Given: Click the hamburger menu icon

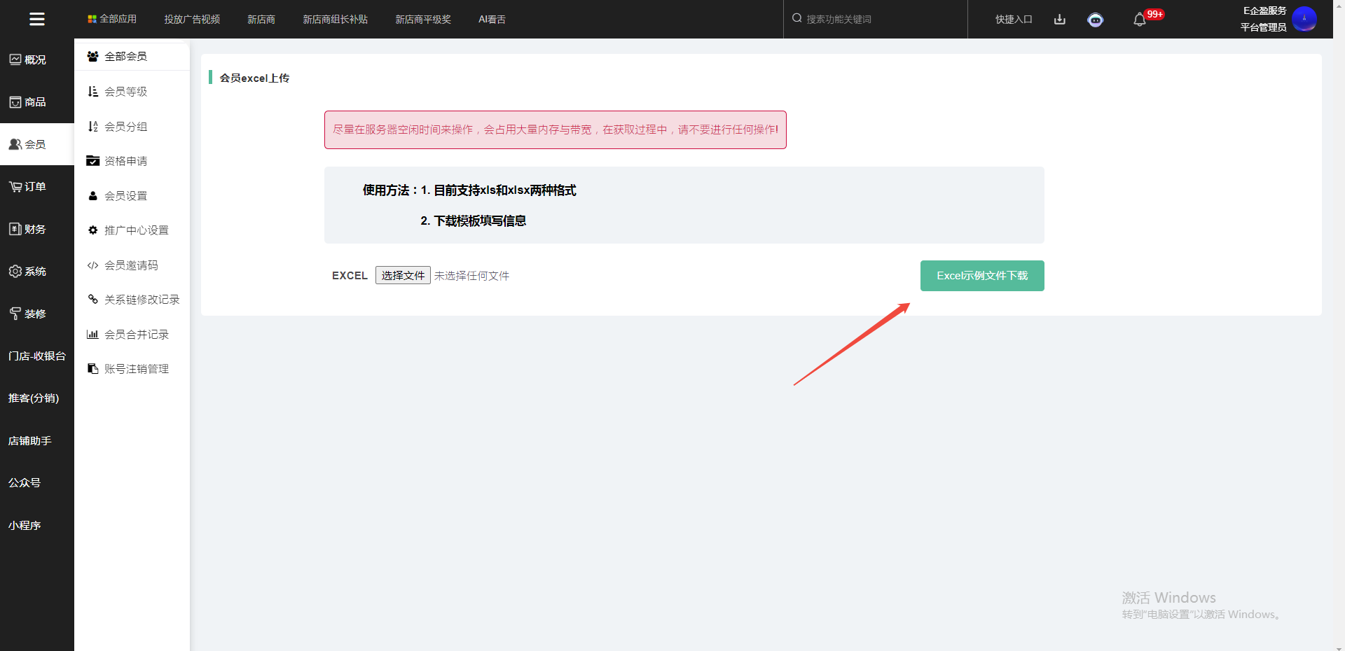Looking at the screenshot, I should [x=37, y=19].
